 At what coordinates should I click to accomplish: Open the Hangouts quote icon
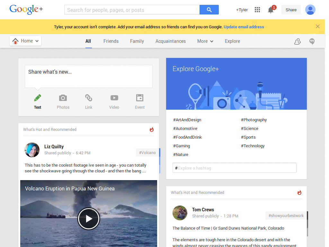[x=312, y=41]
